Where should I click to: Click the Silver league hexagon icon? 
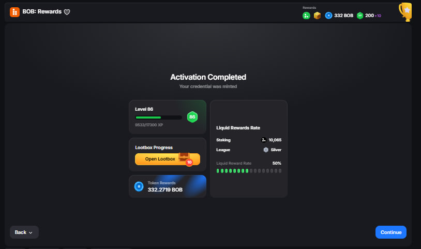(266, 150)
